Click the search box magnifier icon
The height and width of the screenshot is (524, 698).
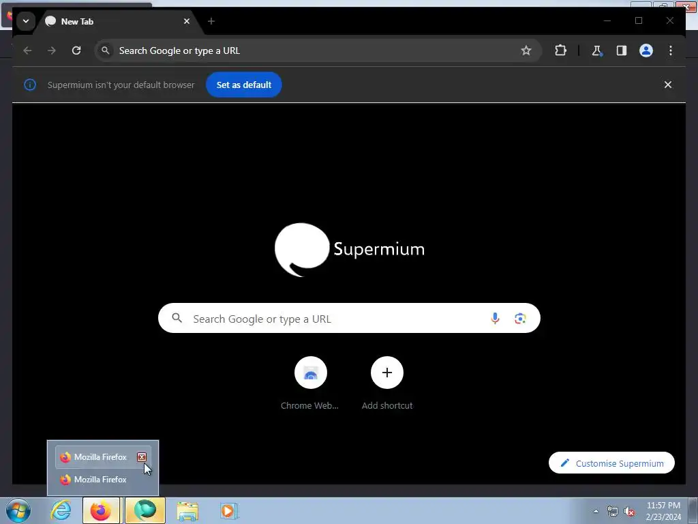click(x=177, y=318)
